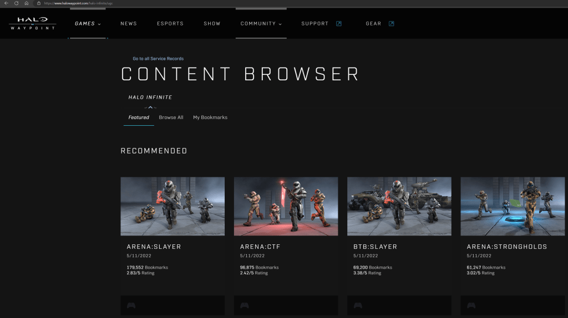Click the controller icon below Arena:Slayer card
568x318 pixels.
(x=131, y=305)
